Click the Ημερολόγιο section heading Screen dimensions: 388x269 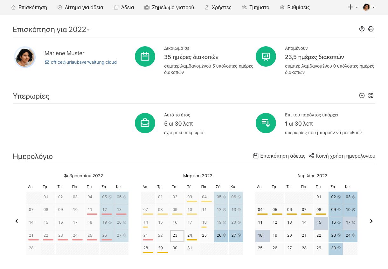pyautogui.click(x=33, y=156)
